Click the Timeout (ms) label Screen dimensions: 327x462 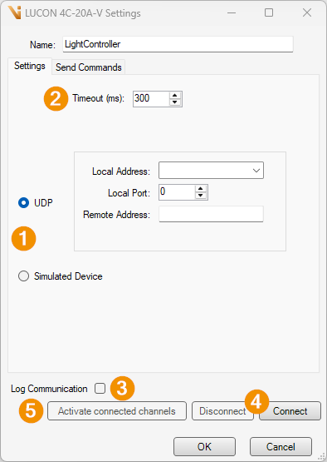99,98
